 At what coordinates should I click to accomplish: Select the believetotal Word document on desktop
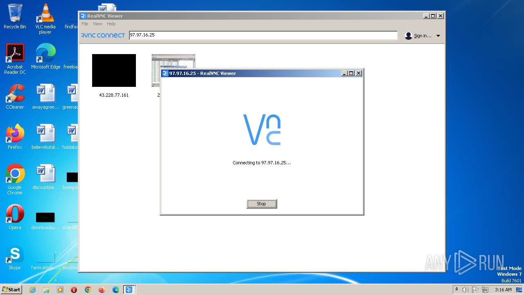pos(45,137)
